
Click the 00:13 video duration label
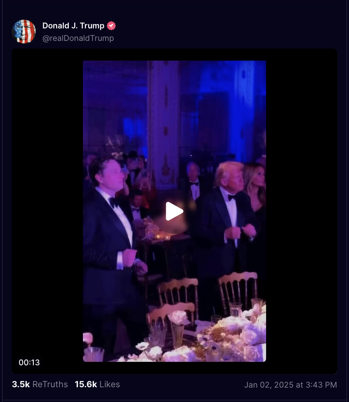[x=29, y=362]
